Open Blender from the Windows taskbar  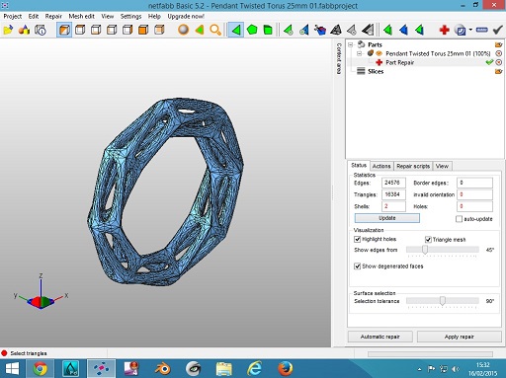[x=163, y=368]
